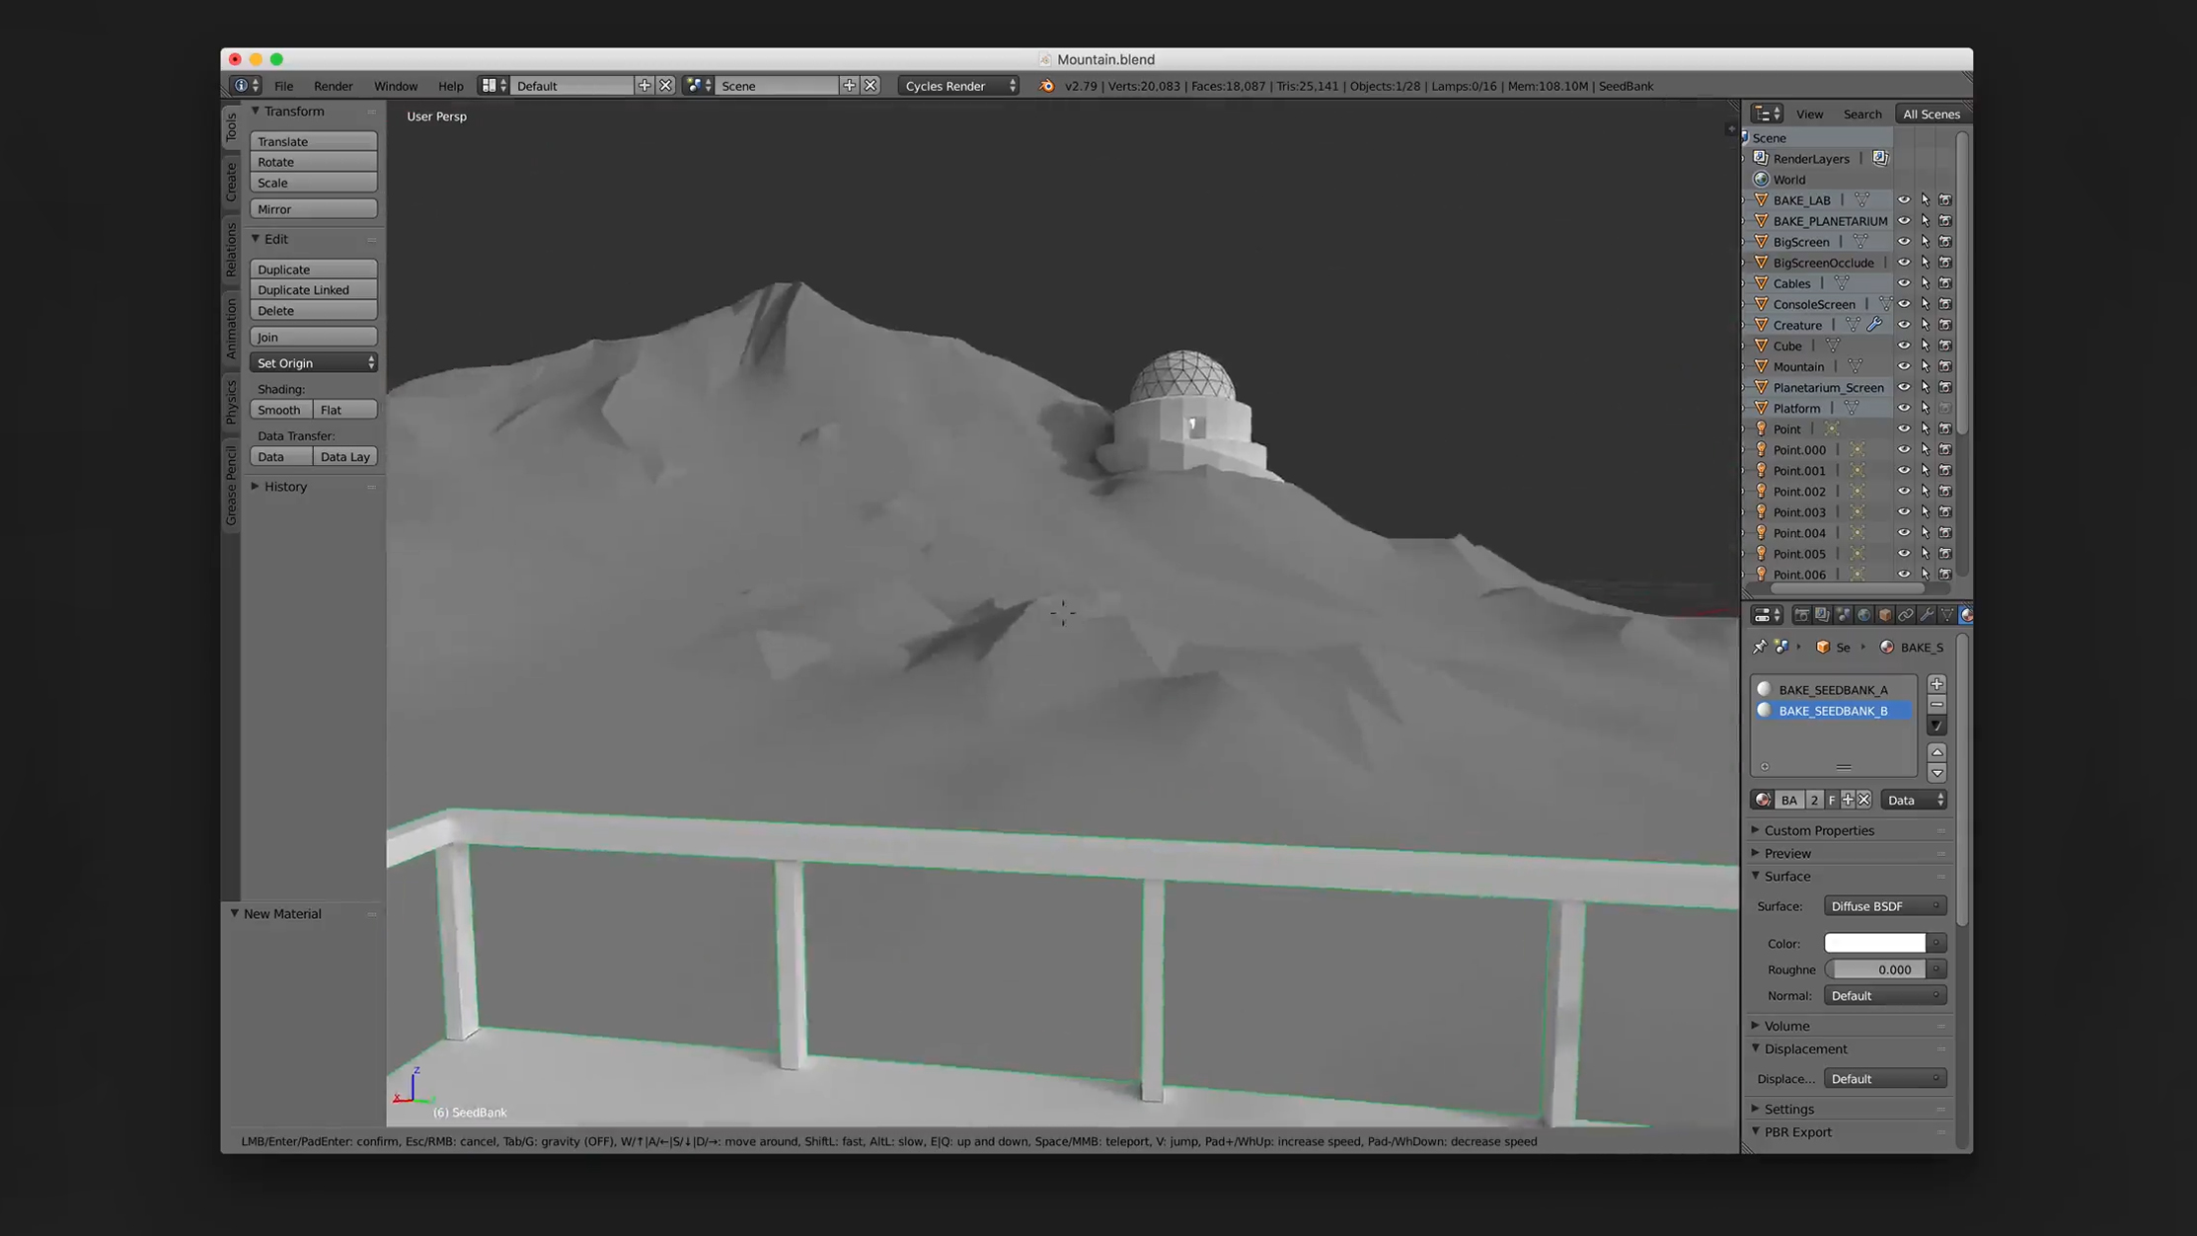
Task: Toggle visibility of the Creature object
Action: tap(1903, 325)
